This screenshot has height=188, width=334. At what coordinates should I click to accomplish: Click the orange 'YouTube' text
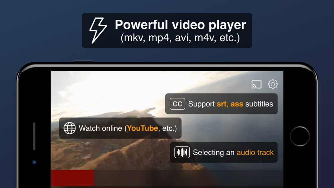pyautogui.click(x=143, y=128)
